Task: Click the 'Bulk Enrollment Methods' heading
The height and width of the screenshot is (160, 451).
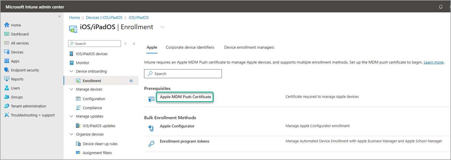Action: pyautogui.click(x=170, y=118)
